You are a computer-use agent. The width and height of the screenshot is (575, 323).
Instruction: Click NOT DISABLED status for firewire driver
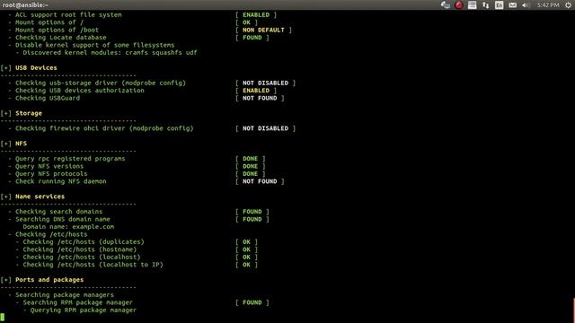(x=265, y=128)
